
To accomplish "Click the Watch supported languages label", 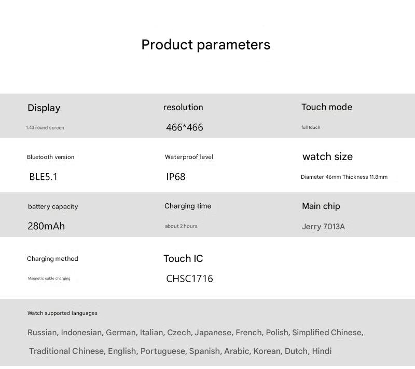I will pyautogui.click(x=62, y=313).
